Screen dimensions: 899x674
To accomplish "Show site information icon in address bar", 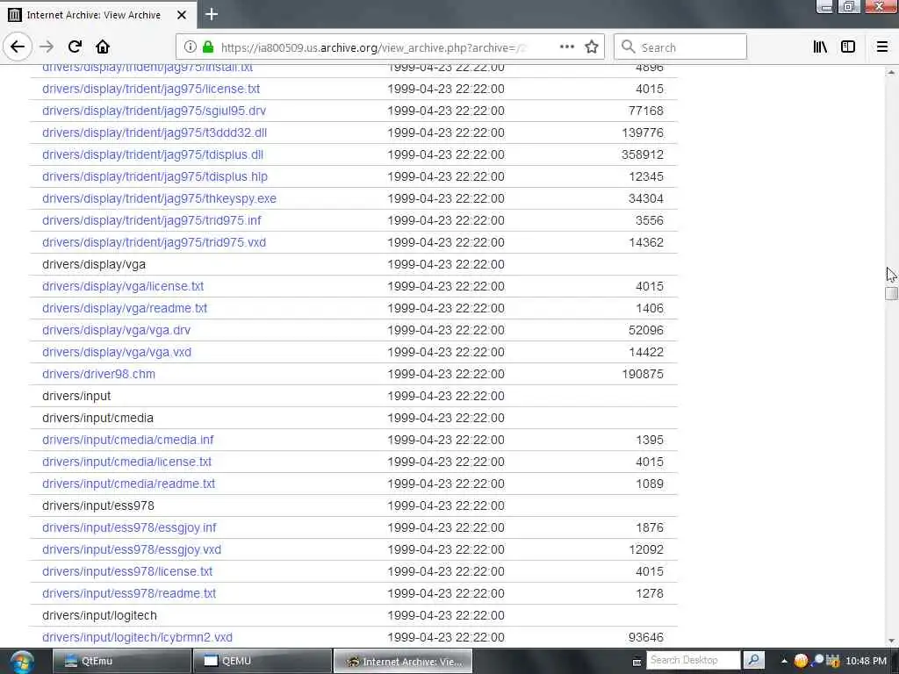I will click(x=191, y=47).
